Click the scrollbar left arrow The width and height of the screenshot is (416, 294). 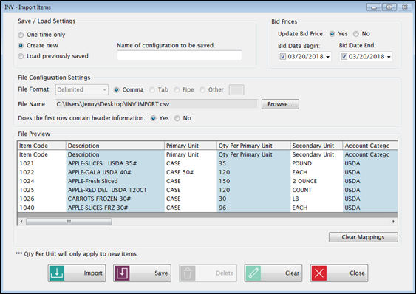coord(21,222)
